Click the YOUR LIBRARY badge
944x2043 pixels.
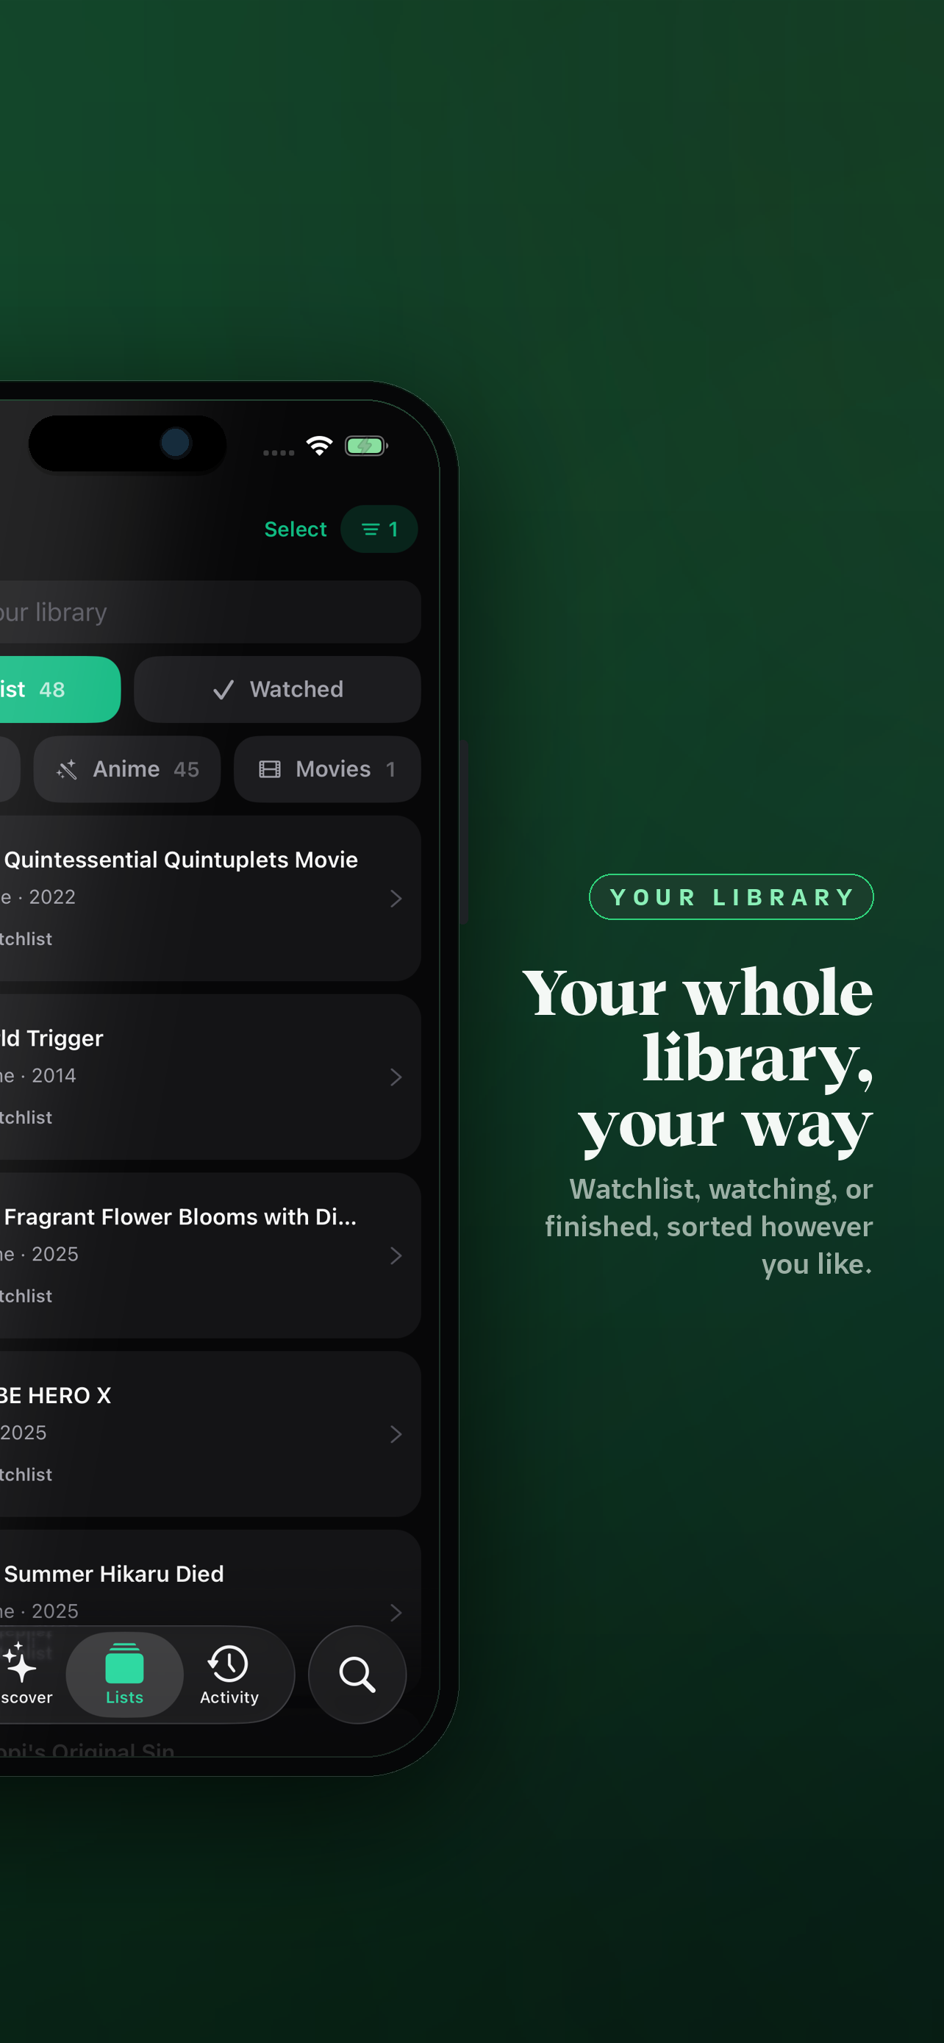click(731, 896)
